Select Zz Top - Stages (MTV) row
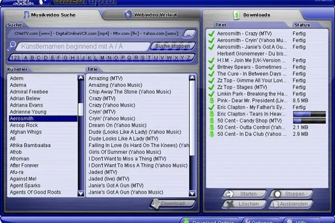Screen dimensions: 335x223 [267, 87]
